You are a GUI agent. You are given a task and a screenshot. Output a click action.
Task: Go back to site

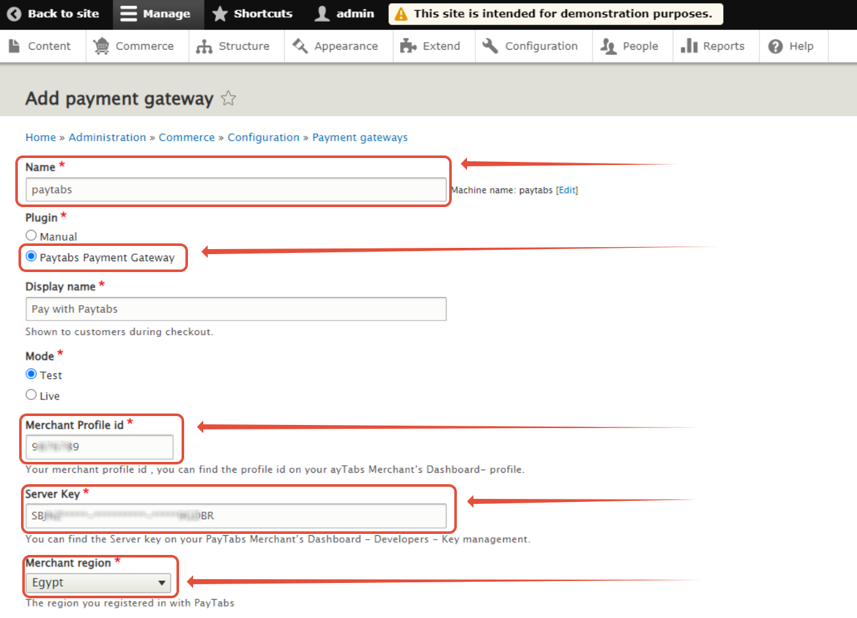(x=56, y=14)
